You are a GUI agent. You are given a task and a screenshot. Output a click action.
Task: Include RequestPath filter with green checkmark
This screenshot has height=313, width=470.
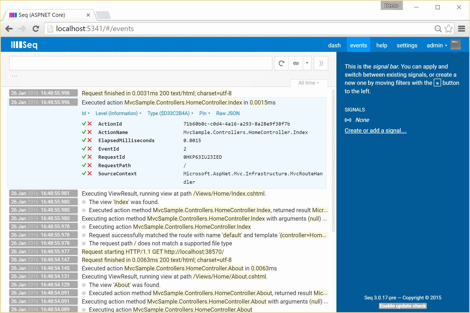coord(84,165)
